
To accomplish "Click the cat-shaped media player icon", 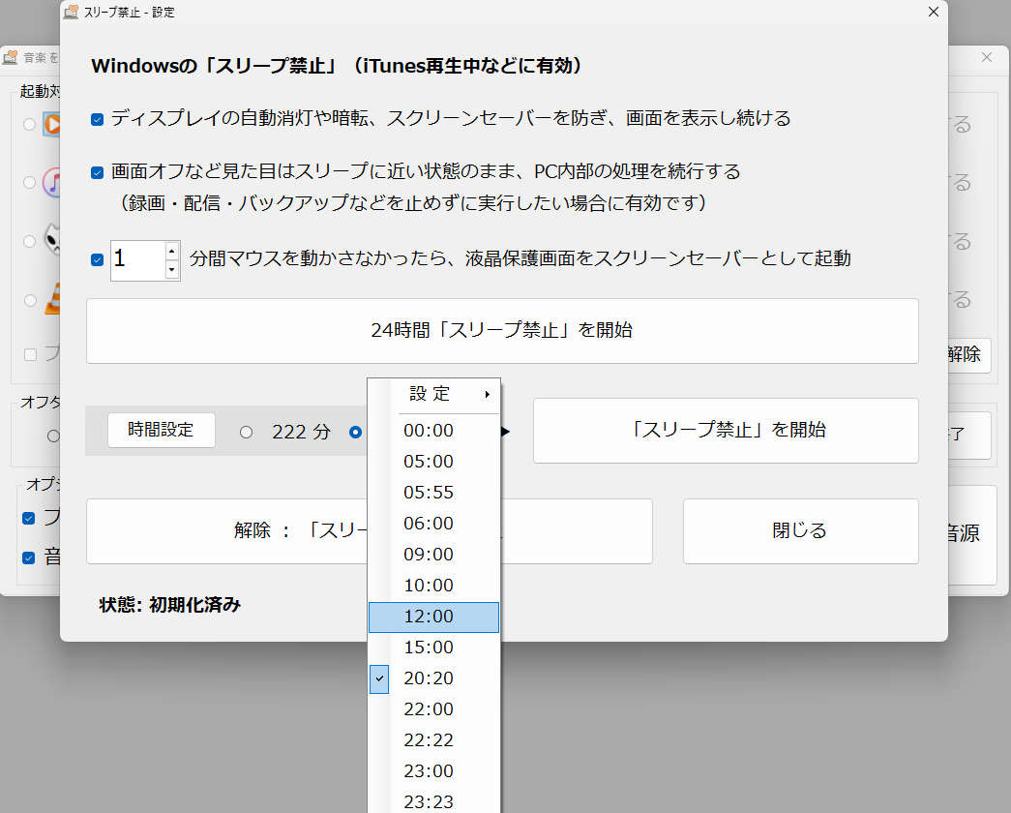I will [x=53, y=237].
